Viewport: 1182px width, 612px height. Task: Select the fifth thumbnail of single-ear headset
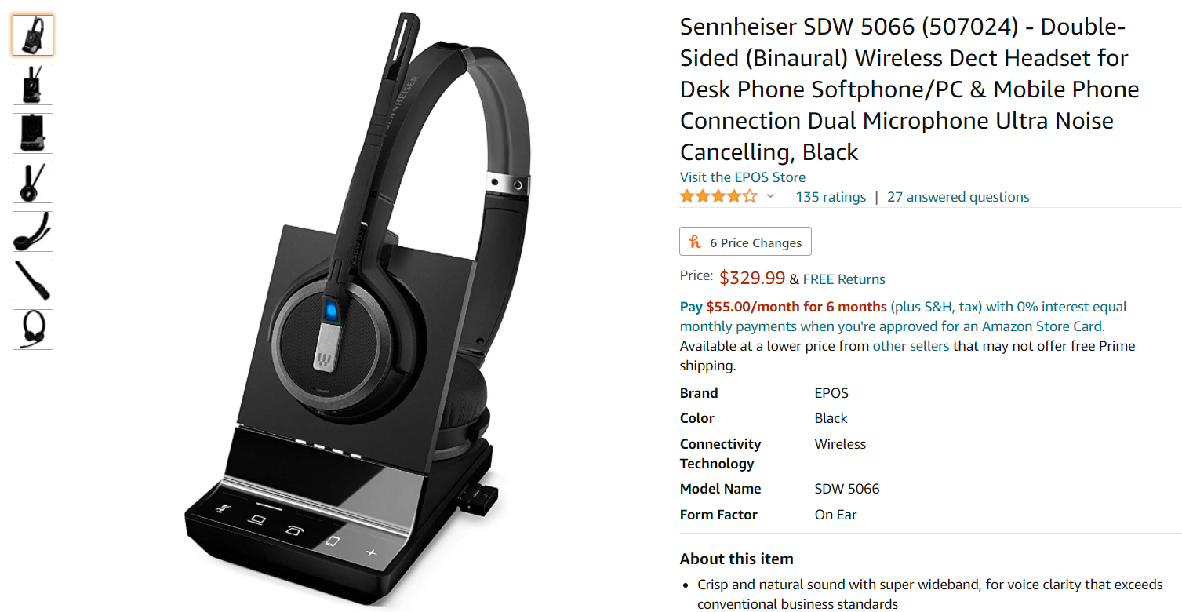coord(33,231)
